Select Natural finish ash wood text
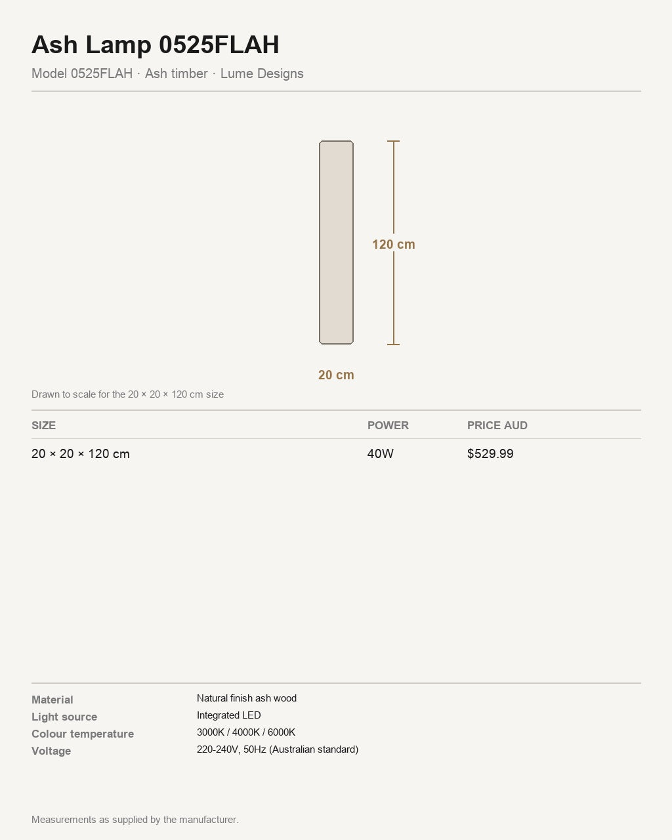672x840 pixels. pyautogui.click(x=247, y=698)
